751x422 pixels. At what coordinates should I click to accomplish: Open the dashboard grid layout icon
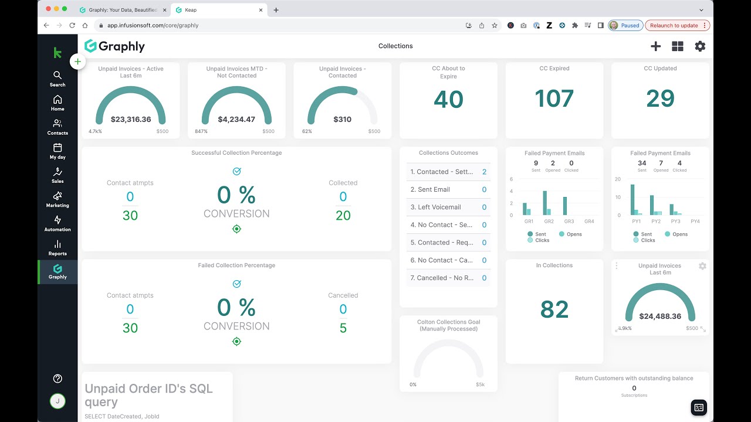[678, 46]
